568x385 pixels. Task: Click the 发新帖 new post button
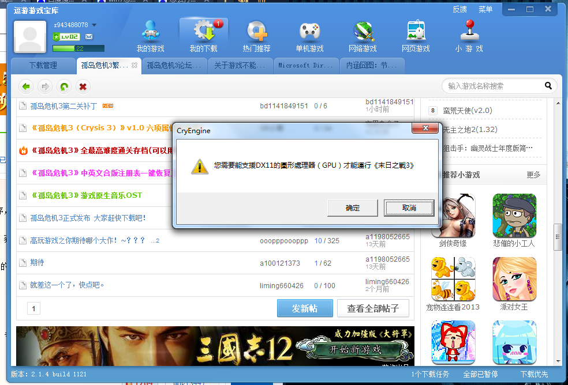coord(305,308)
